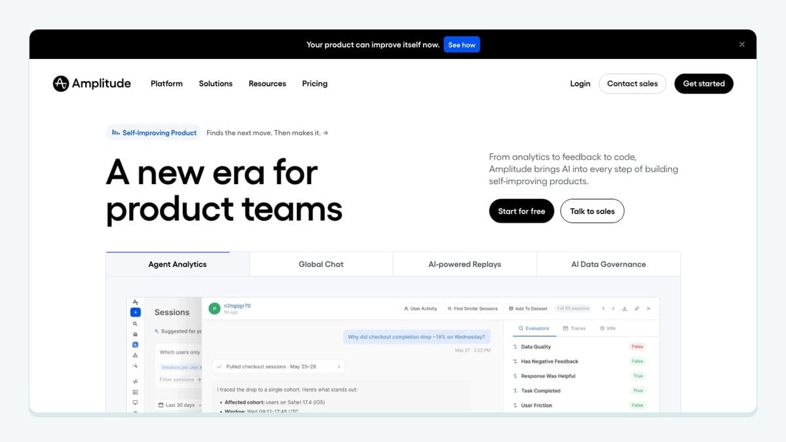This screenshot has width=786, height=442.
Task: Click the Sessions heading
Action: [x=172, y=312]
